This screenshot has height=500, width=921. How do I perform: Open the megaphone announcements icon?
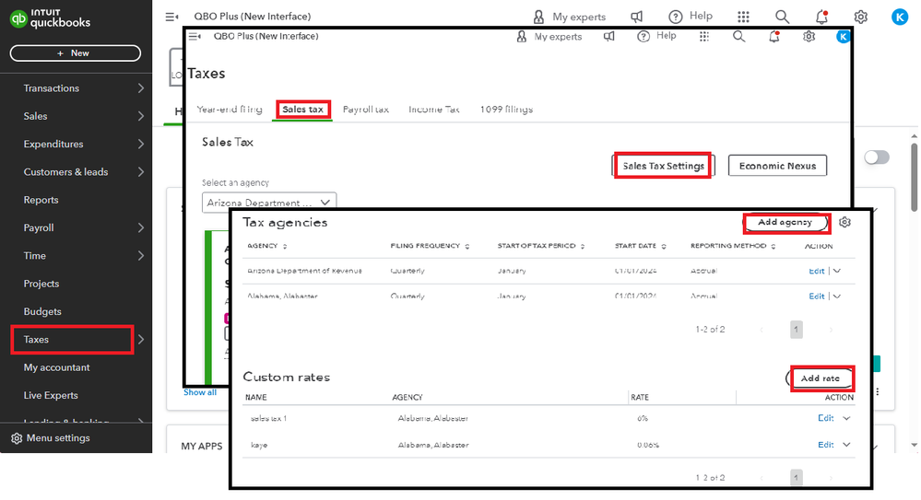(x=637, y=17)
